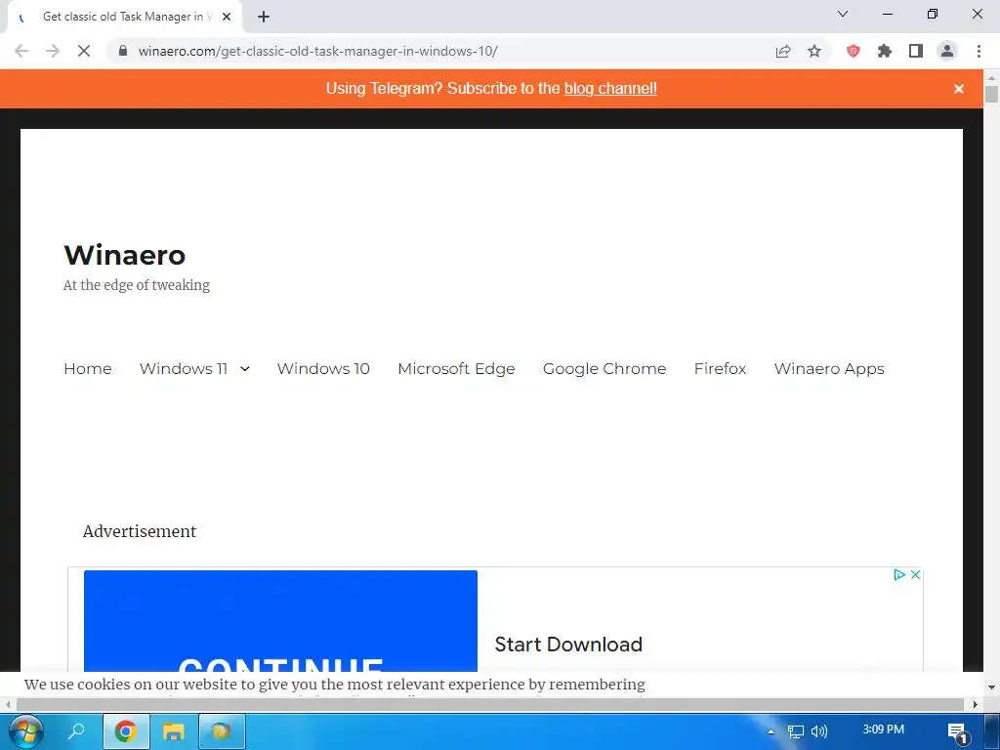Open the Windows 11 menu item

pos(184,368)
